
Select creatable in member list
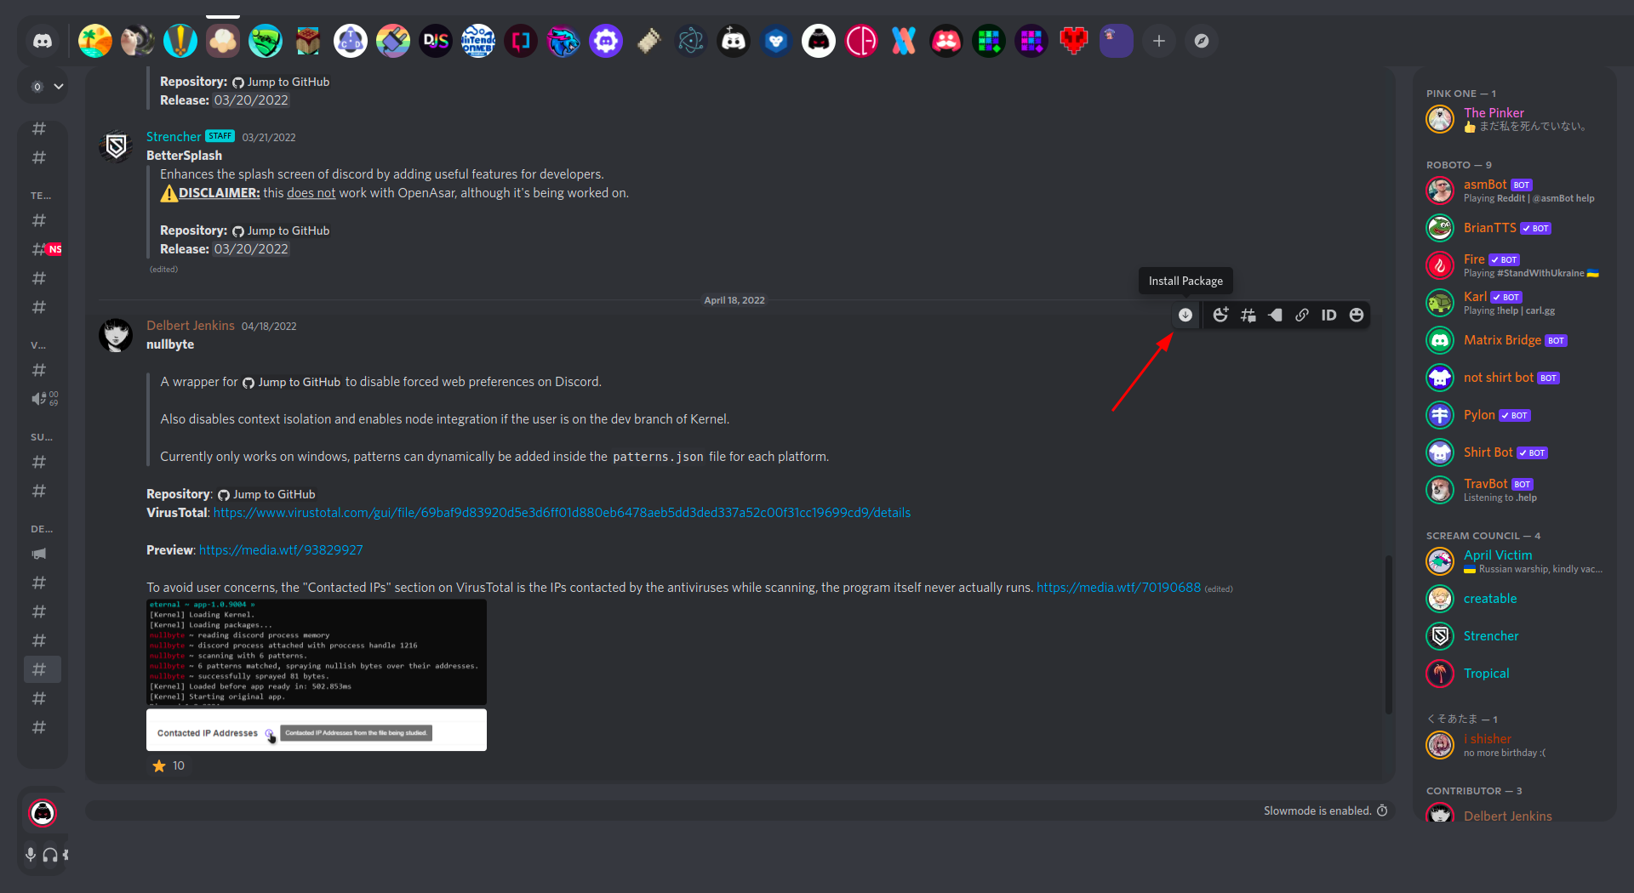(x=1516, y=599)
